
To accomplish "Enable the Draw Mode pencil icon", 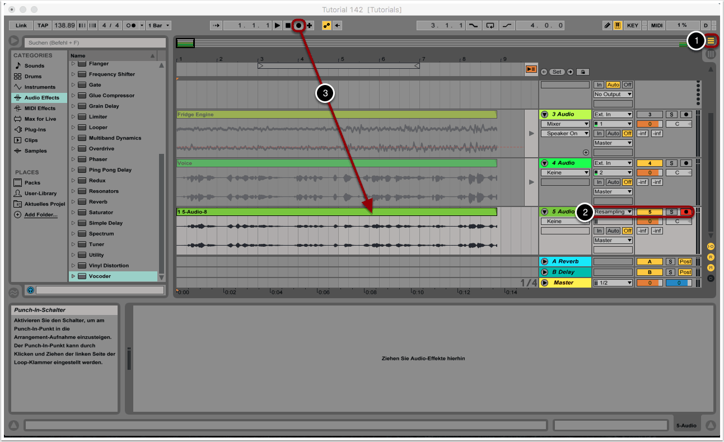I will (x=607, y=25).
